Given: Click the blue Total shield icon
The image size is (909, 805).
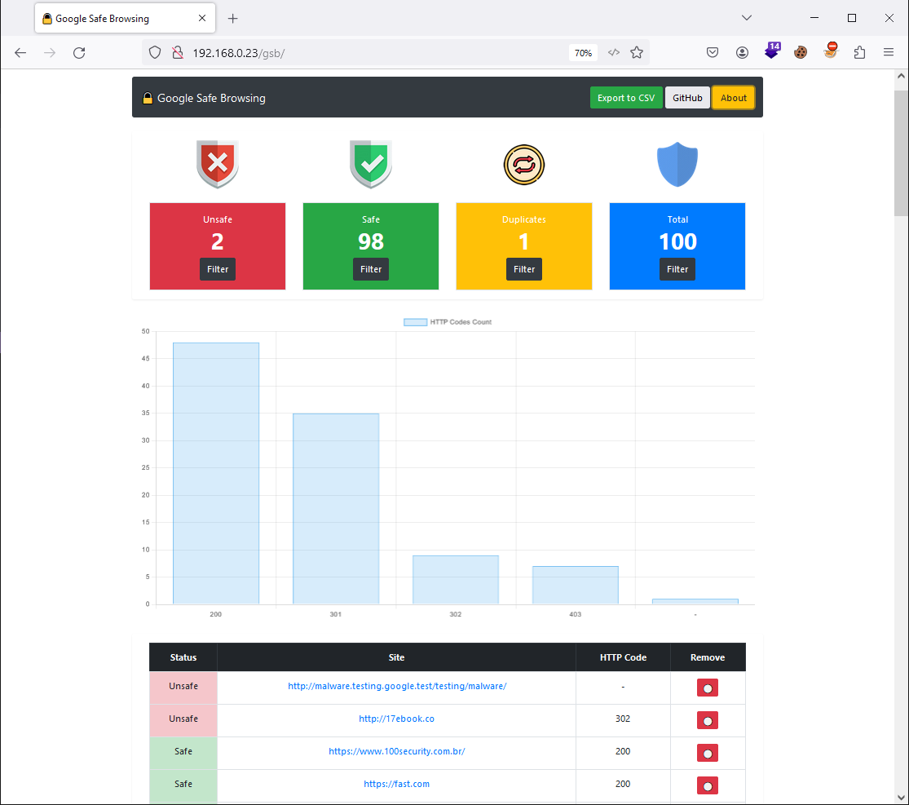Looking at the screenshot, I should coord(677,165).
